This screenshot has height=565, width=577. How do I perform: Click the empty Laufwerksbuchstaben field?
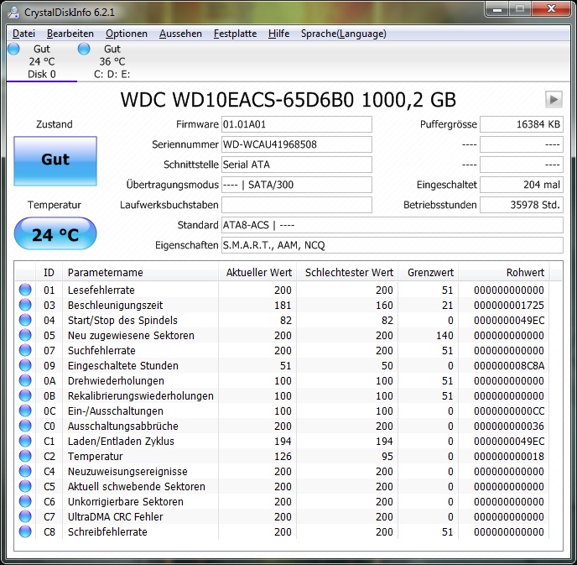tap(297, 205)
